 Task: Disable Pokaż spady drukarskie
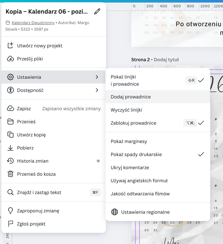click(157, 154)
